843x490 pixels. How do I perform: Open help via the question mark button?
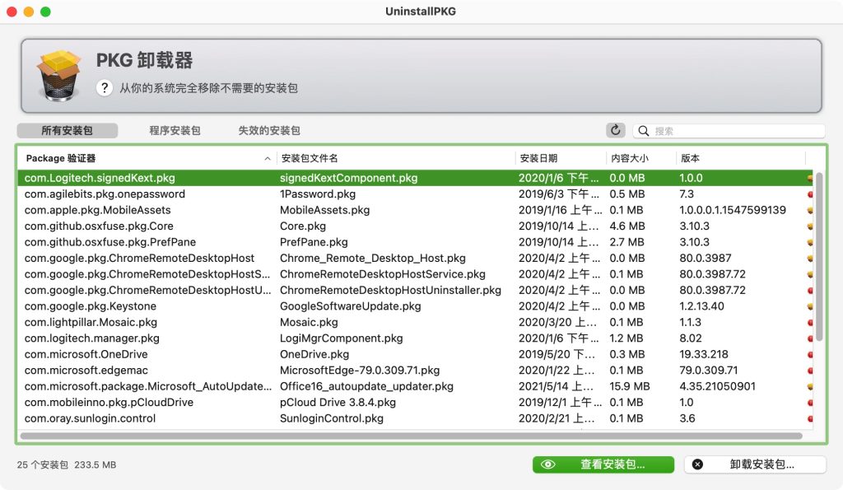click(x=105, y=87)
